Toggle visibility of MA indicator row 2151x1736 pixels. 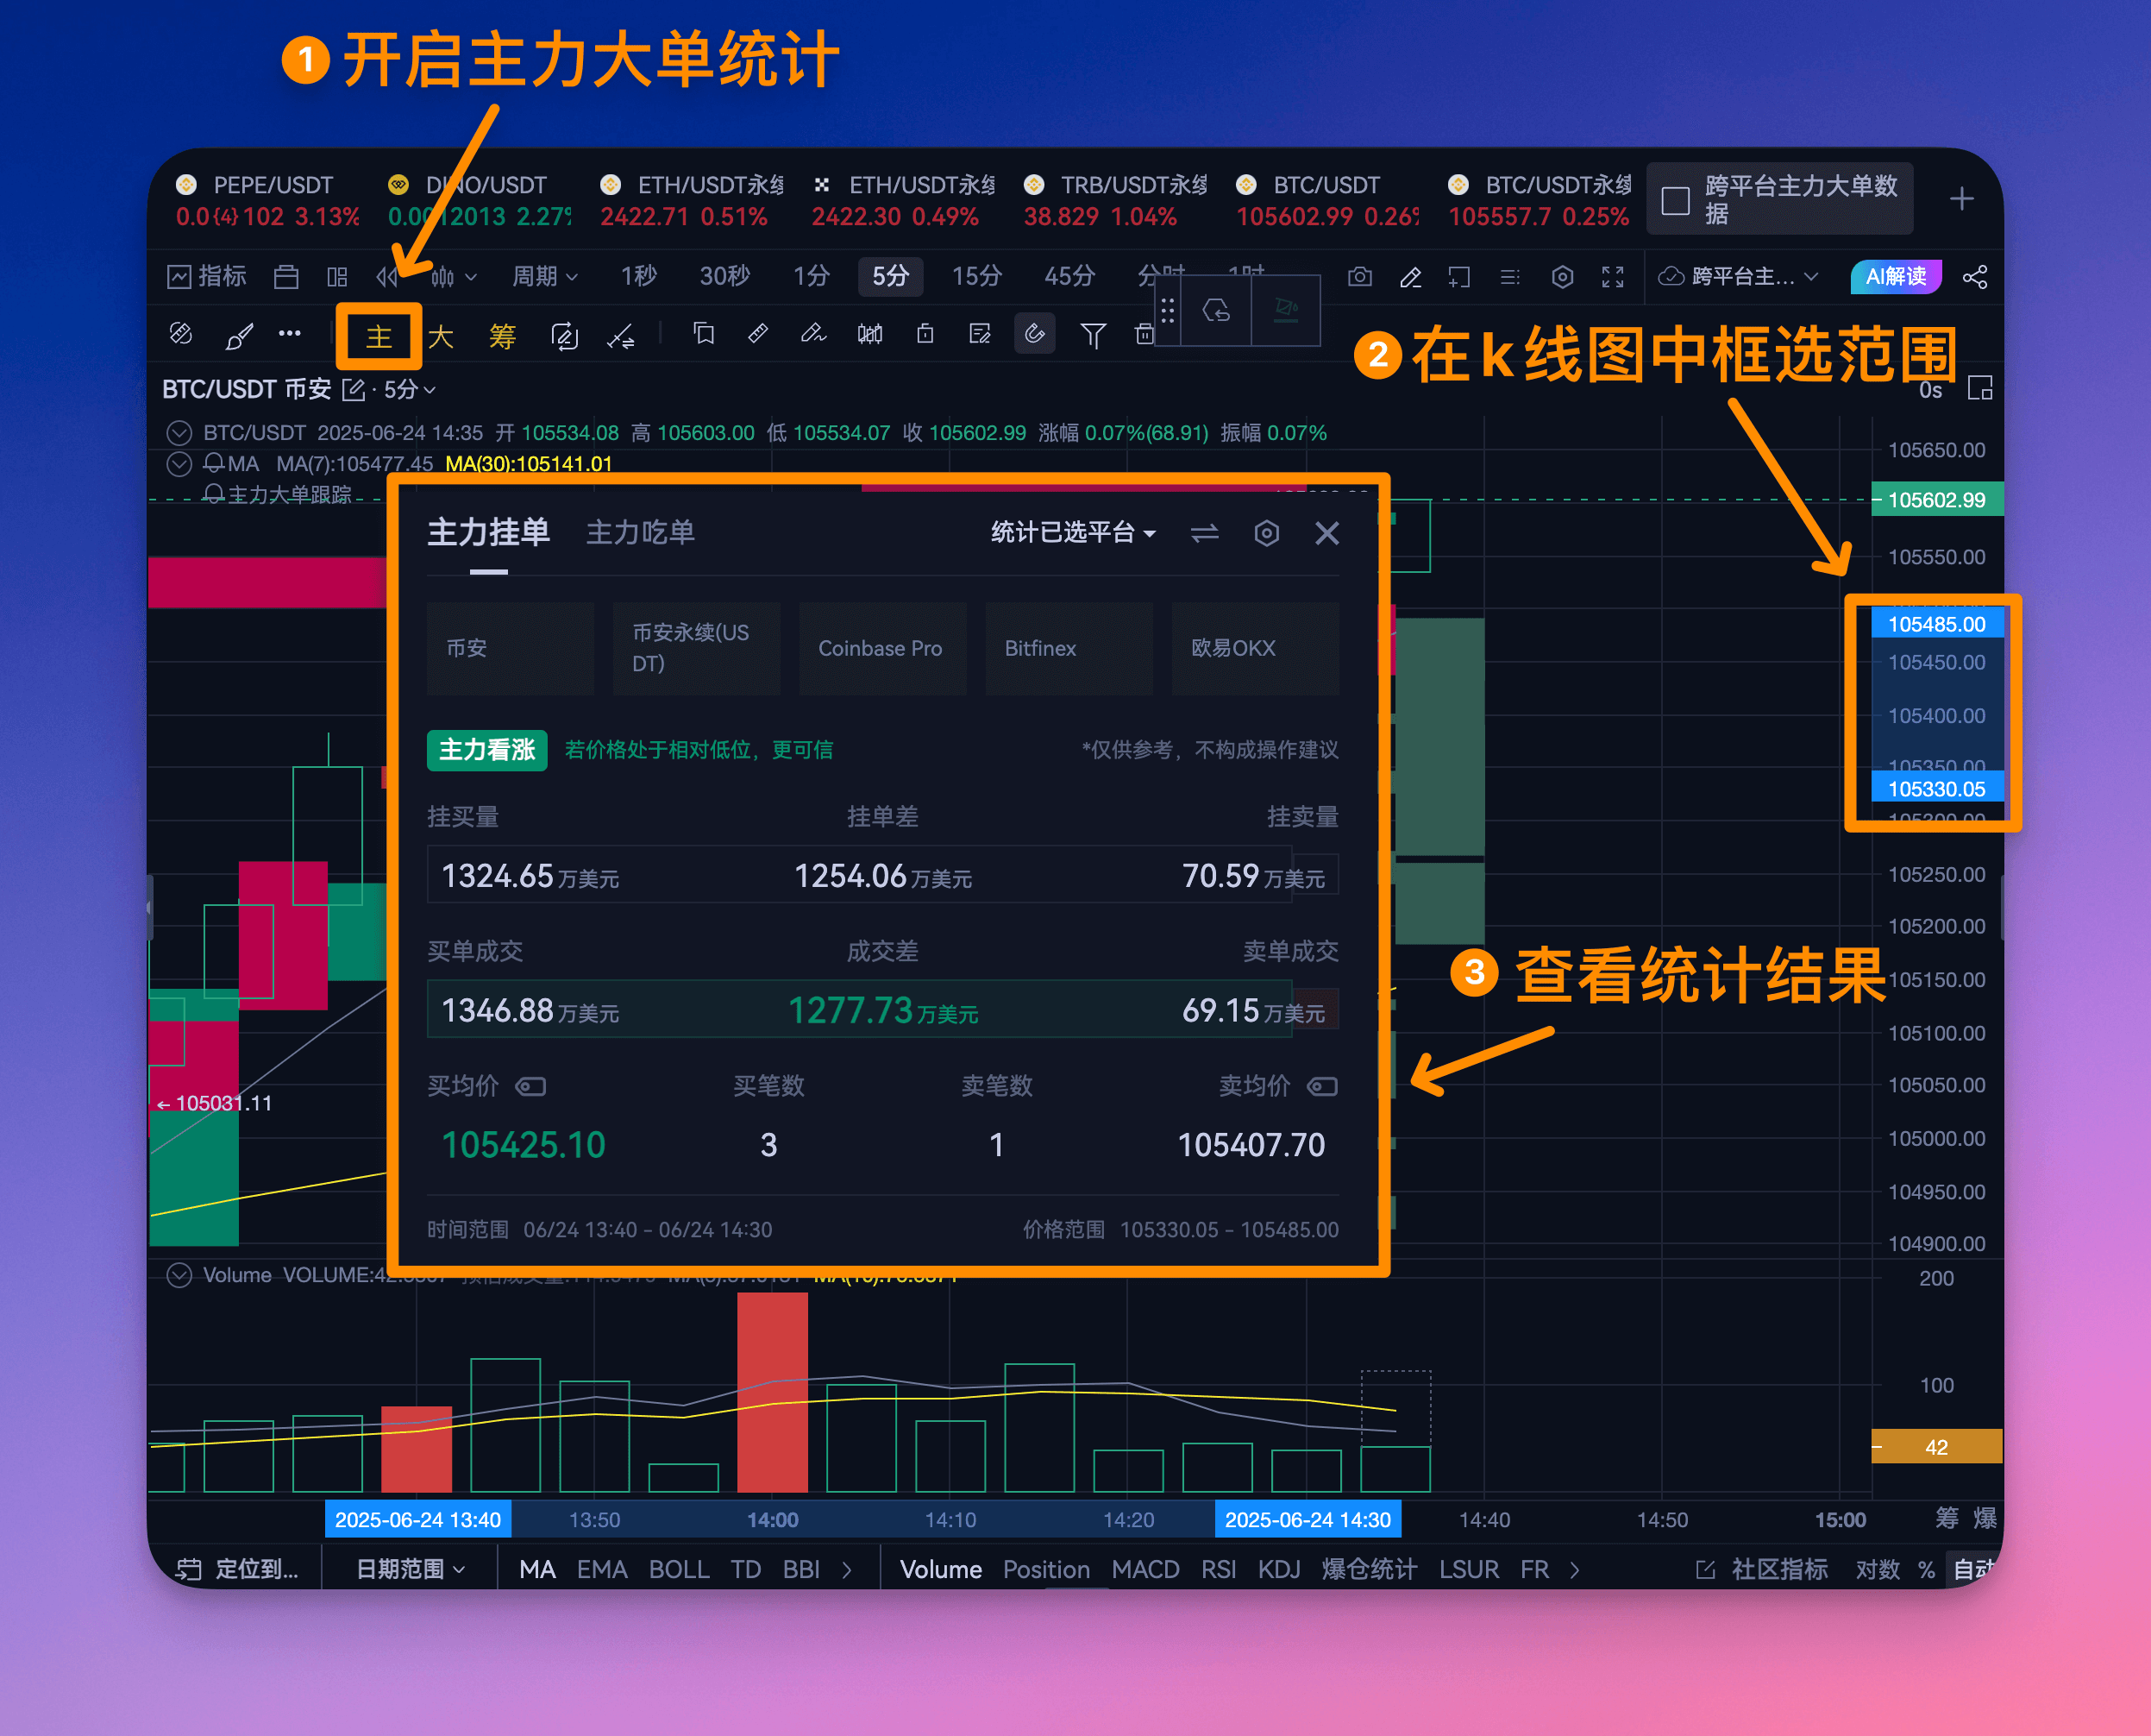coord(179,464)
